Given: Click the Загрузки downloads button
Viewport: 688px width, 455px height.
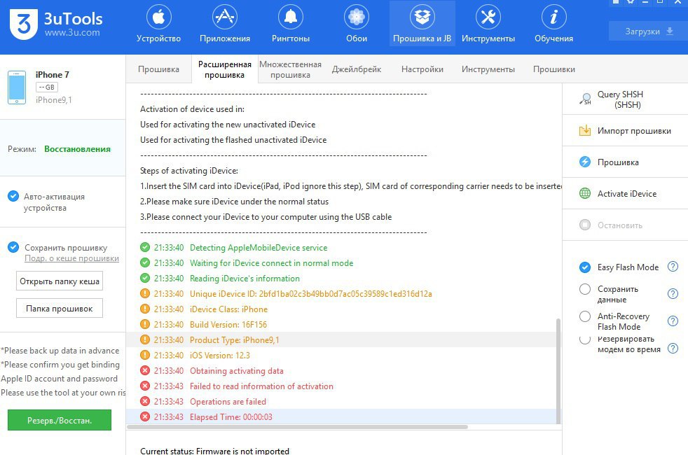Looking at the screenshot, I should 649,31.
